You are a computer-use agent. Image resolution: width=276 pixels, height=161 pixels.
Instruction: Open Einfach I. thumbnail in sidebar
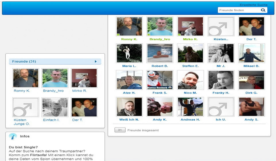point(55,107)
